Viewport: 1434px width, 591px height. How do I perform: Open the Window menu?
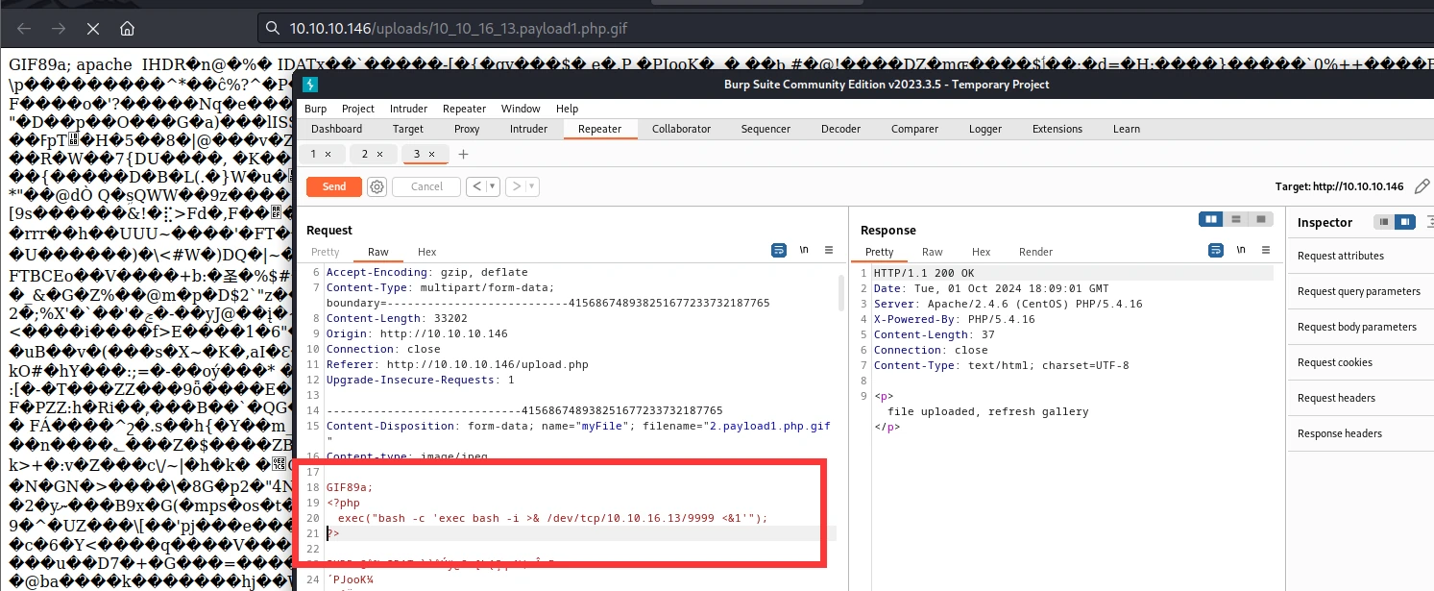521,109
